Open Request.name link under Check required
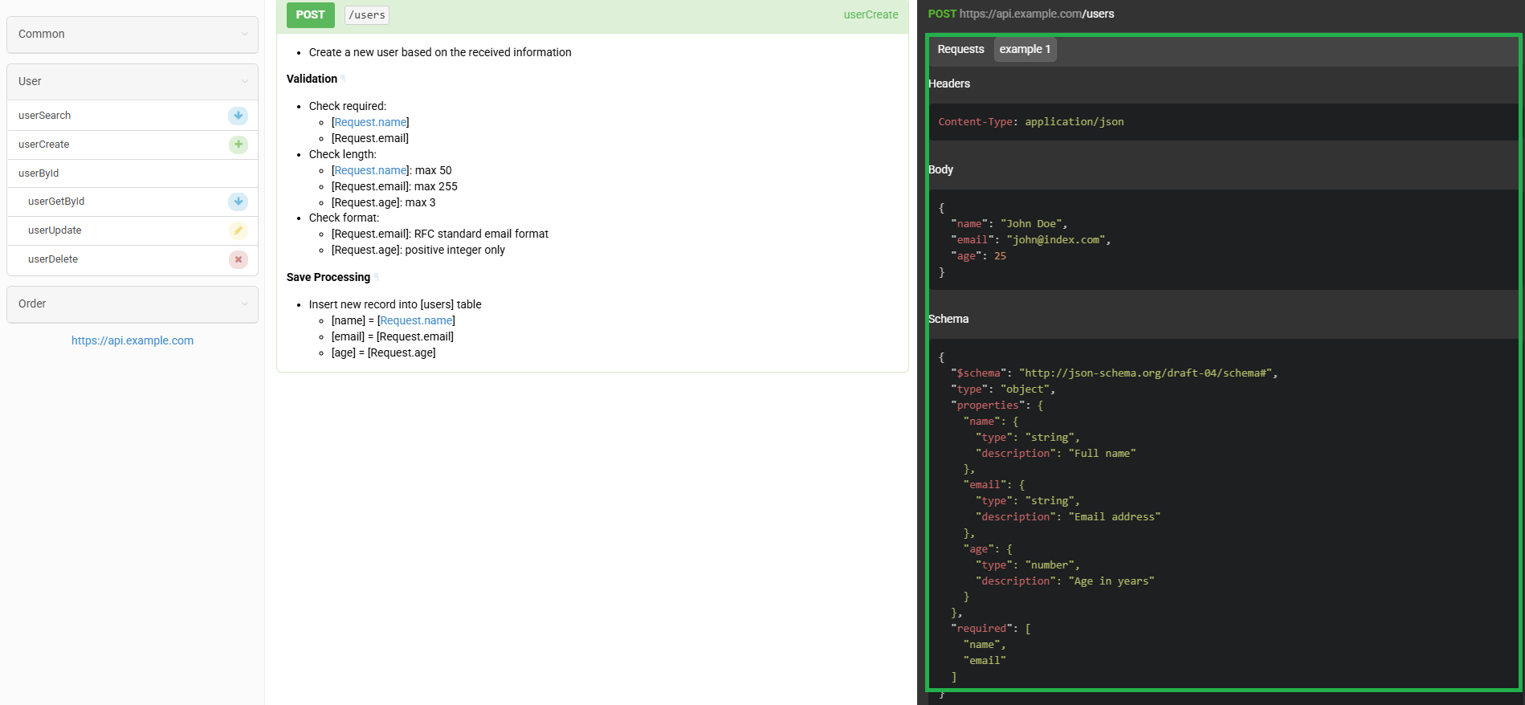The width and height of the screenshot is (1525, 705). [370, 122]
